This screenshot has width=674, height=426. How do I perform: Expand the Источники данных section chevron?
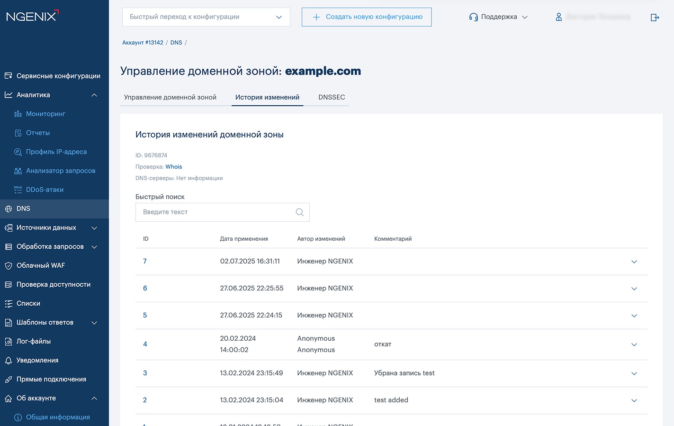coord(94,227)
